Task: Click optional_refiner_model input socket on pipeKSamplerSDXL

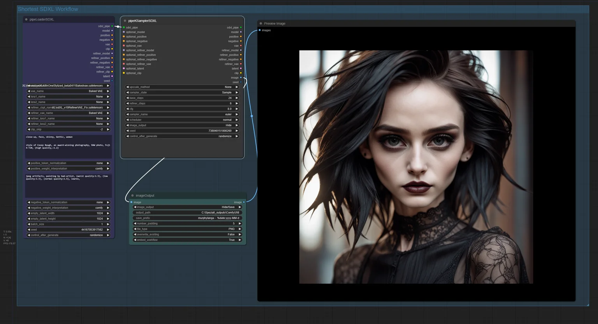Action: tap(124, 50)
